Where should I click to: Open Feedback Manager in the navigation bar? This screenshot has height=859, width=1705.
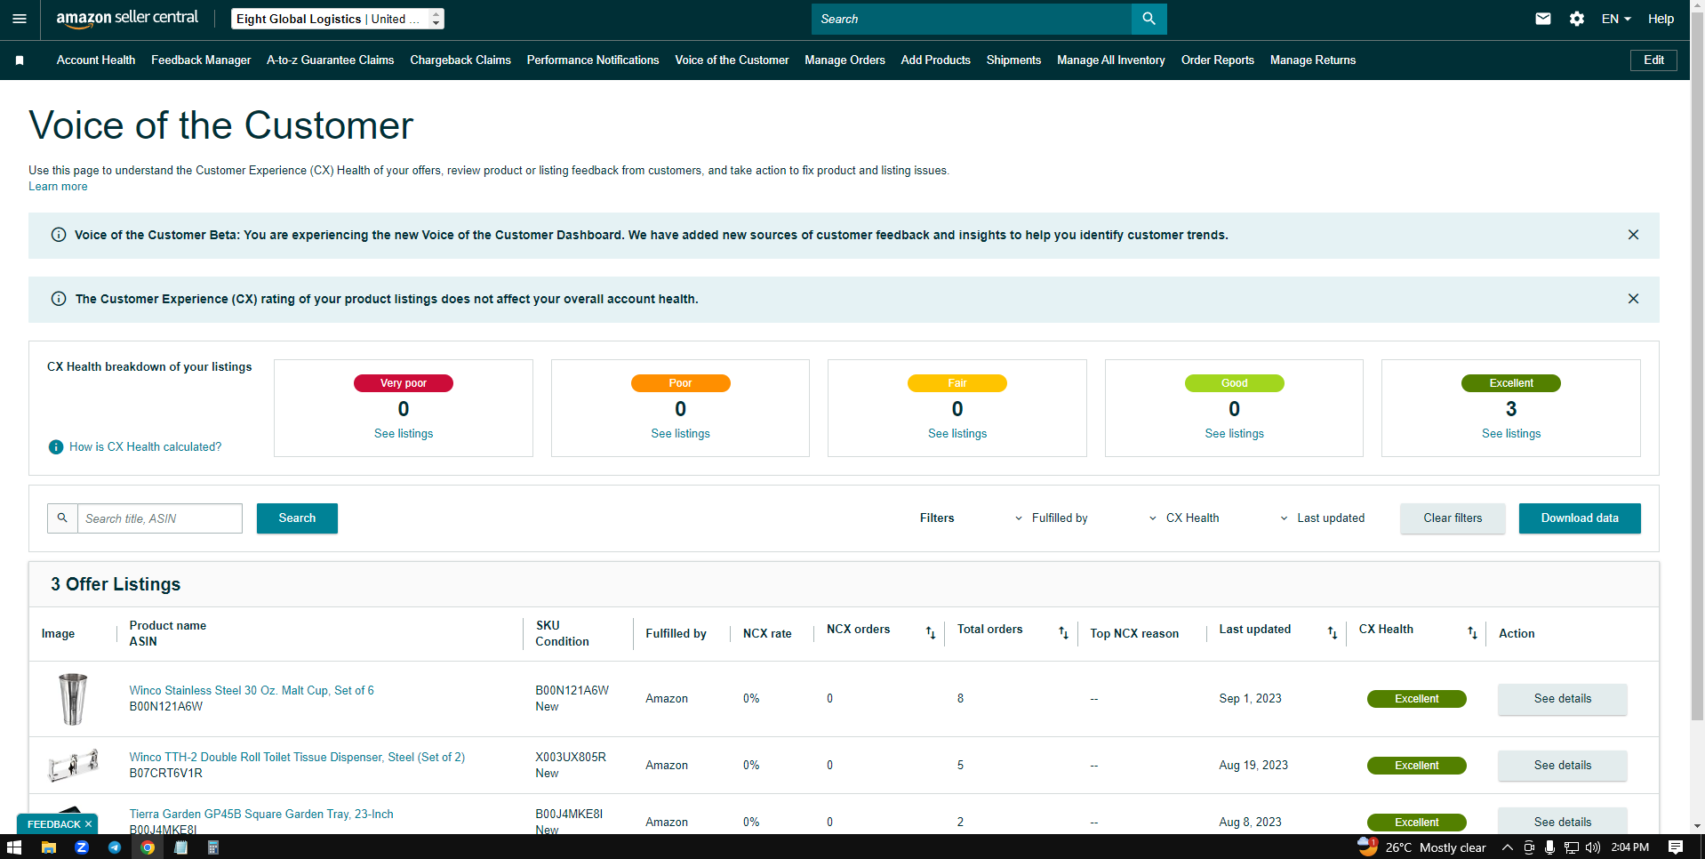(201, 60)
